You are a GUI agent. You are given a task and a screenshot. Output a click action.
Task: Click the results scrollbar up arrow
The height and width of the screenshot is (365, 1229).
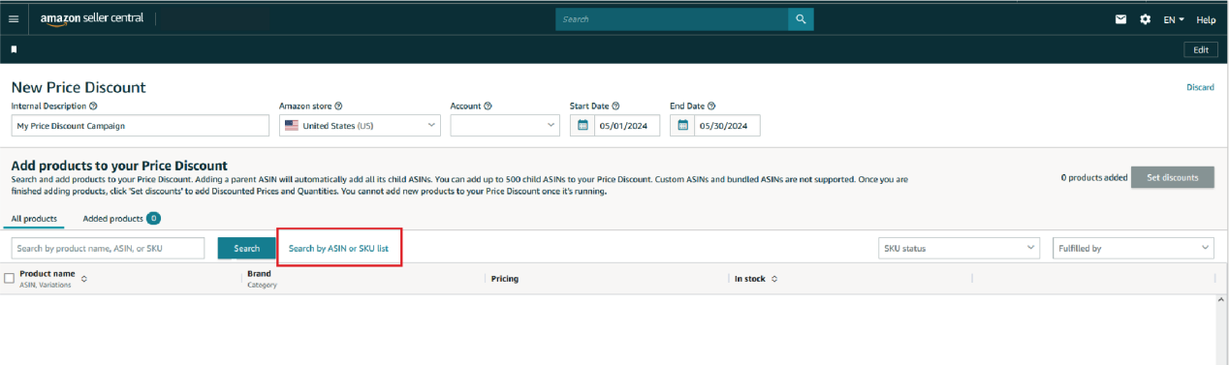point(1220,301)
